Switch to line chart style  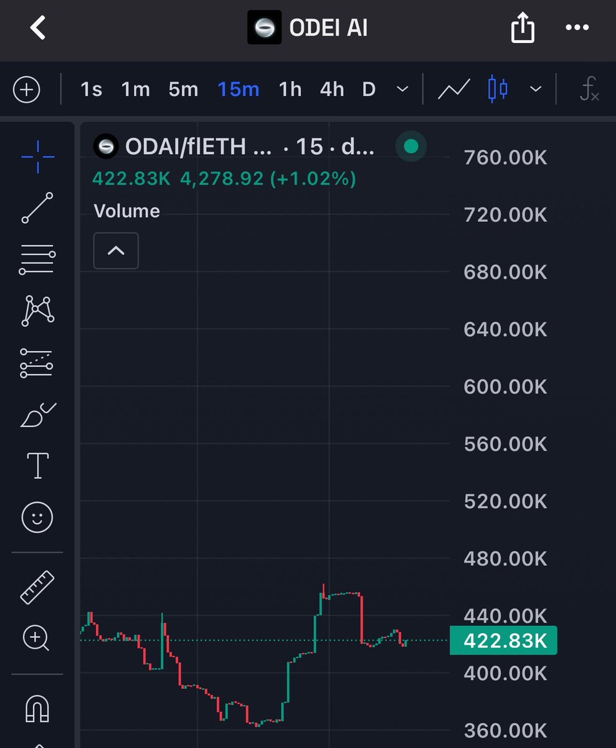click(453, 90)
